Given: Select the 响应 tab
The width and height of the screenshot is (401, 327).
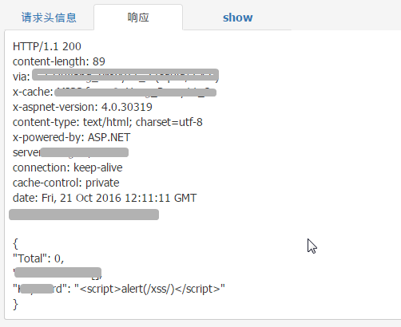Looking at the screenshot, I should click(x=138, y=18).
